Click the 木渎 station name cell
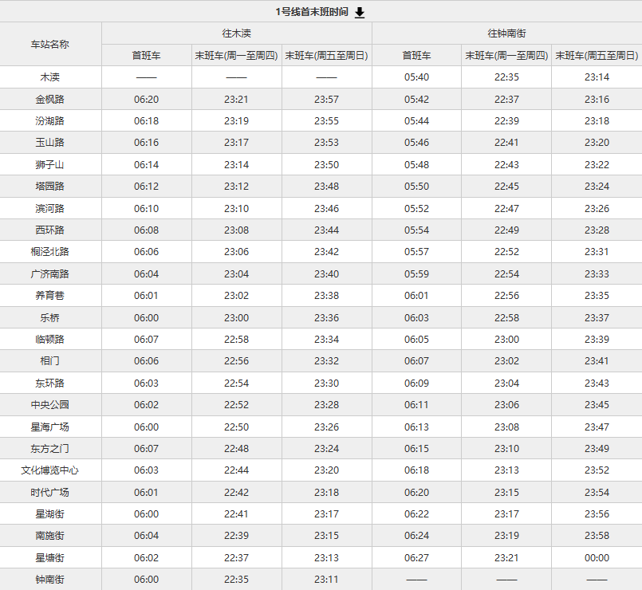 click(x=50, y=77)
